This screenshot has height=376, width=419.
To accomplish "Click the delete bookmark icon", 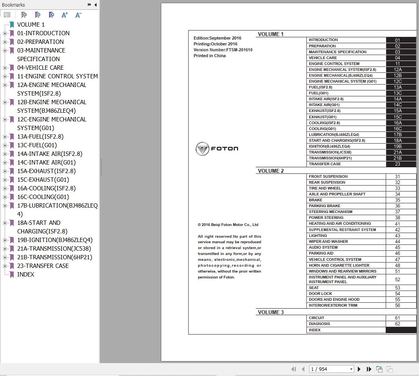I will pos(24,15).
